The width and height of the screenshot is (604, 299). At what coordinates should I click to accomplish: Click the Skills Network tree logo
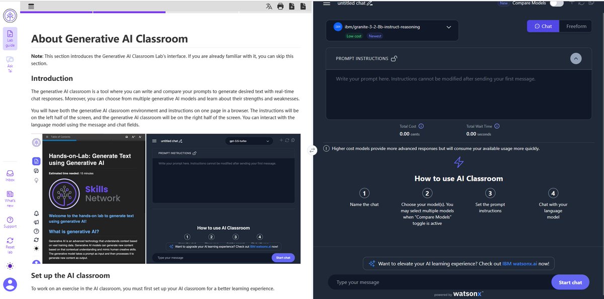[x=10, y=16]
